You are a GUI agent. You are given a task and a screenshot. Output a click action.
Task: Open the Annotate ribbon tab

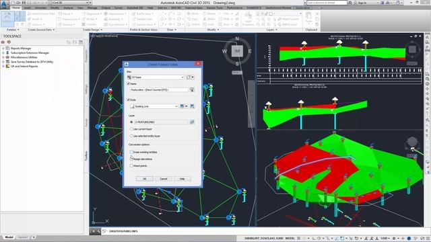40,7
